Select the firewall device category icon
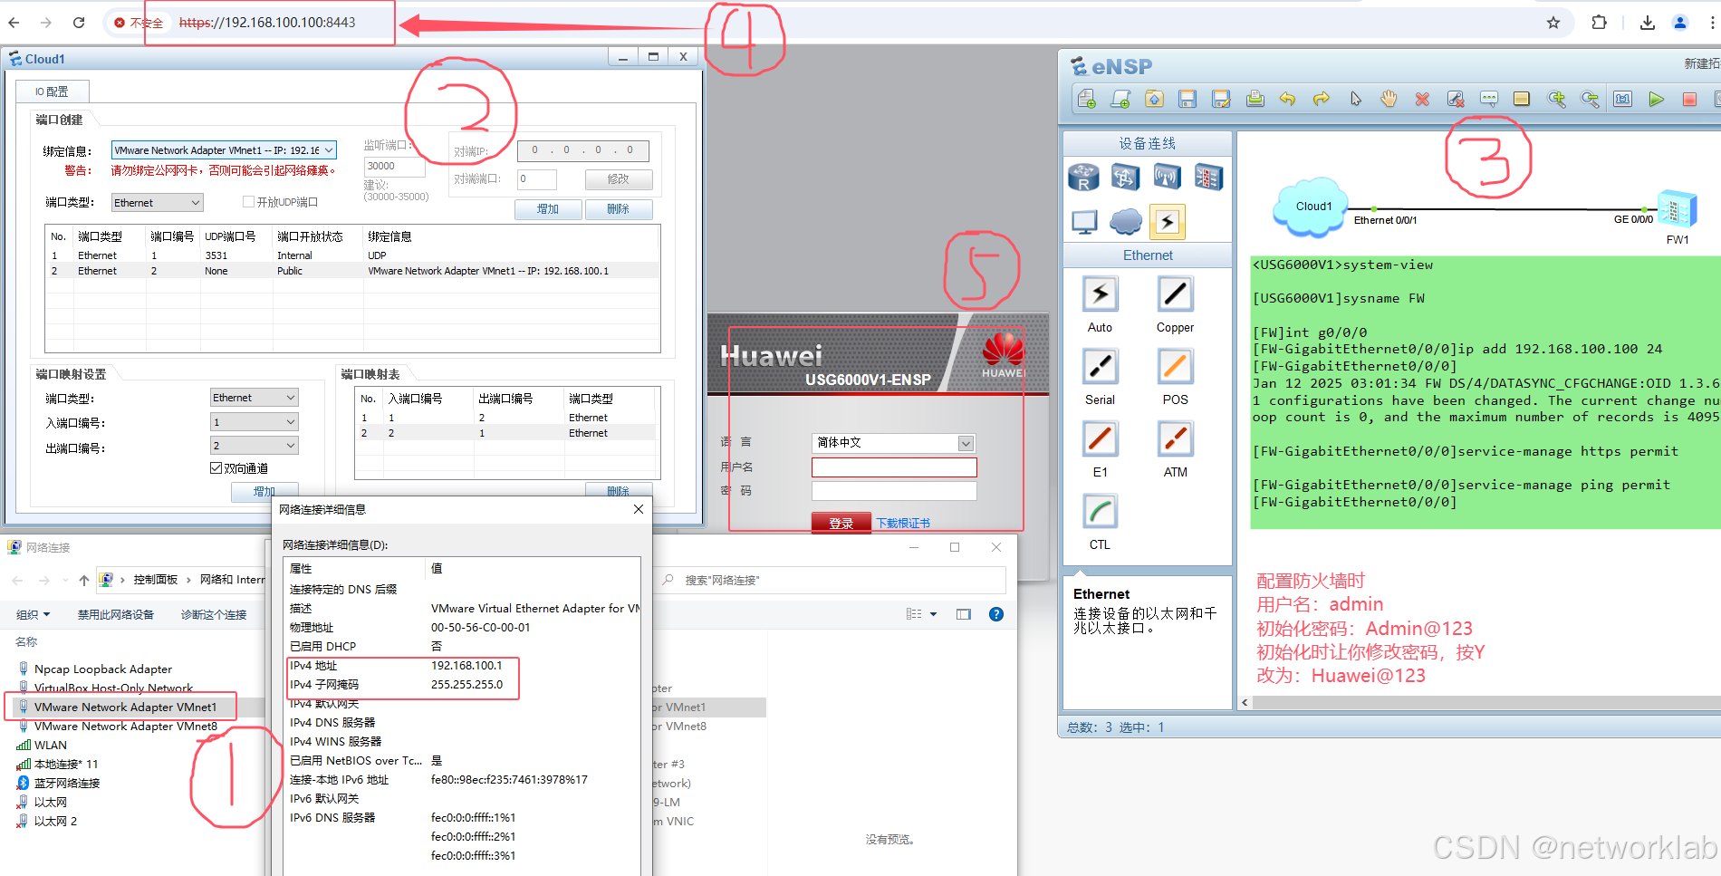The width and height of the screenshot is (1721, 876). 1208,177
